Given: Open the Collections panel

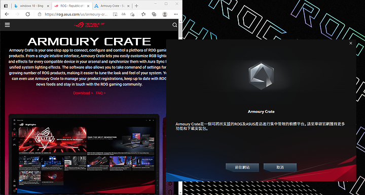Looking at the screenshot, I should [x=154, y=14].
